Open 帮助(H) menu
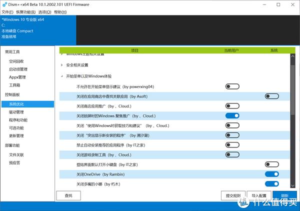Screen dimensions: 300x211 coord(60,12)
